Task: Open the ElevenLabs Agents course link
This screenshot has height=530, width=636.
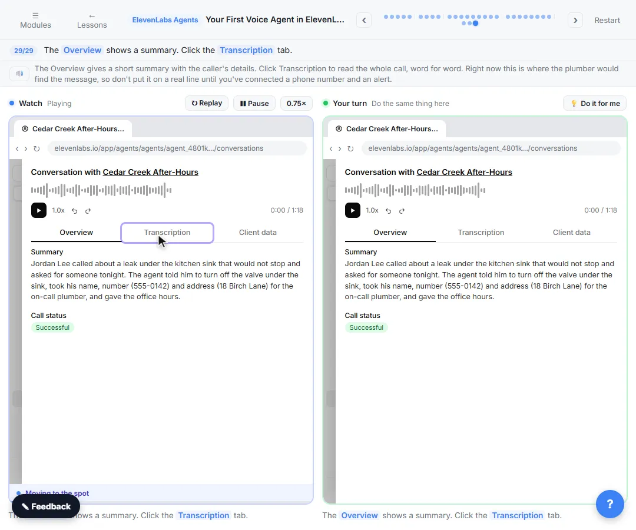Action: (x=165, y=20)
